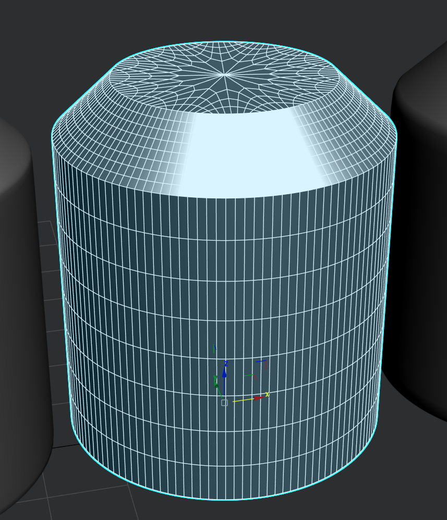Click the blue Z label on the move gizmo
The width and height of the screenshot is (447, 520).
[226, 363]
